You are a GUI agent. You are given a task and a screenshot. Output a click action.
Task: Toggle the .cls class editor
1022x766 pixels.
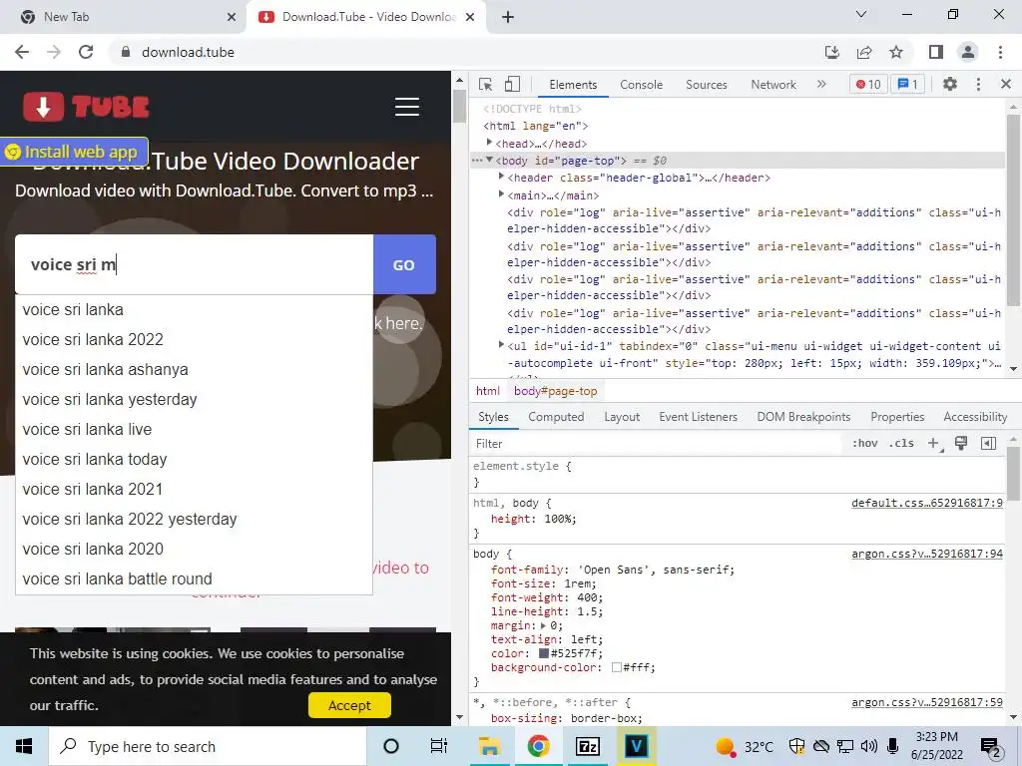902,444
